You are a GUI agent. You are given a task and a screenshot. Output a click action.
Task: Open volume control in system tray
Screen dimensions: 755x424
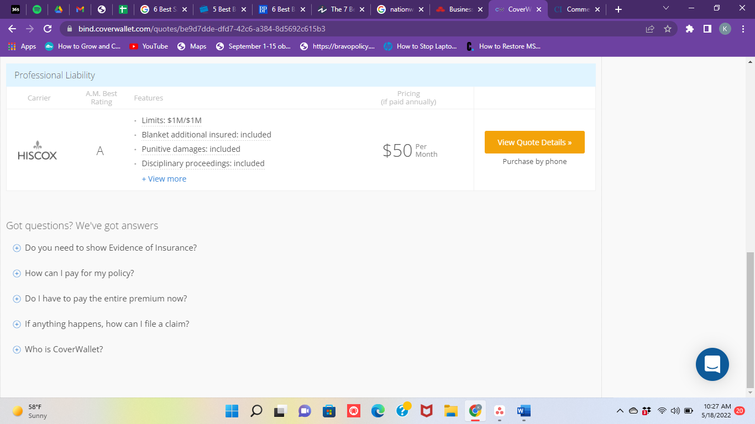coord(675,411)
